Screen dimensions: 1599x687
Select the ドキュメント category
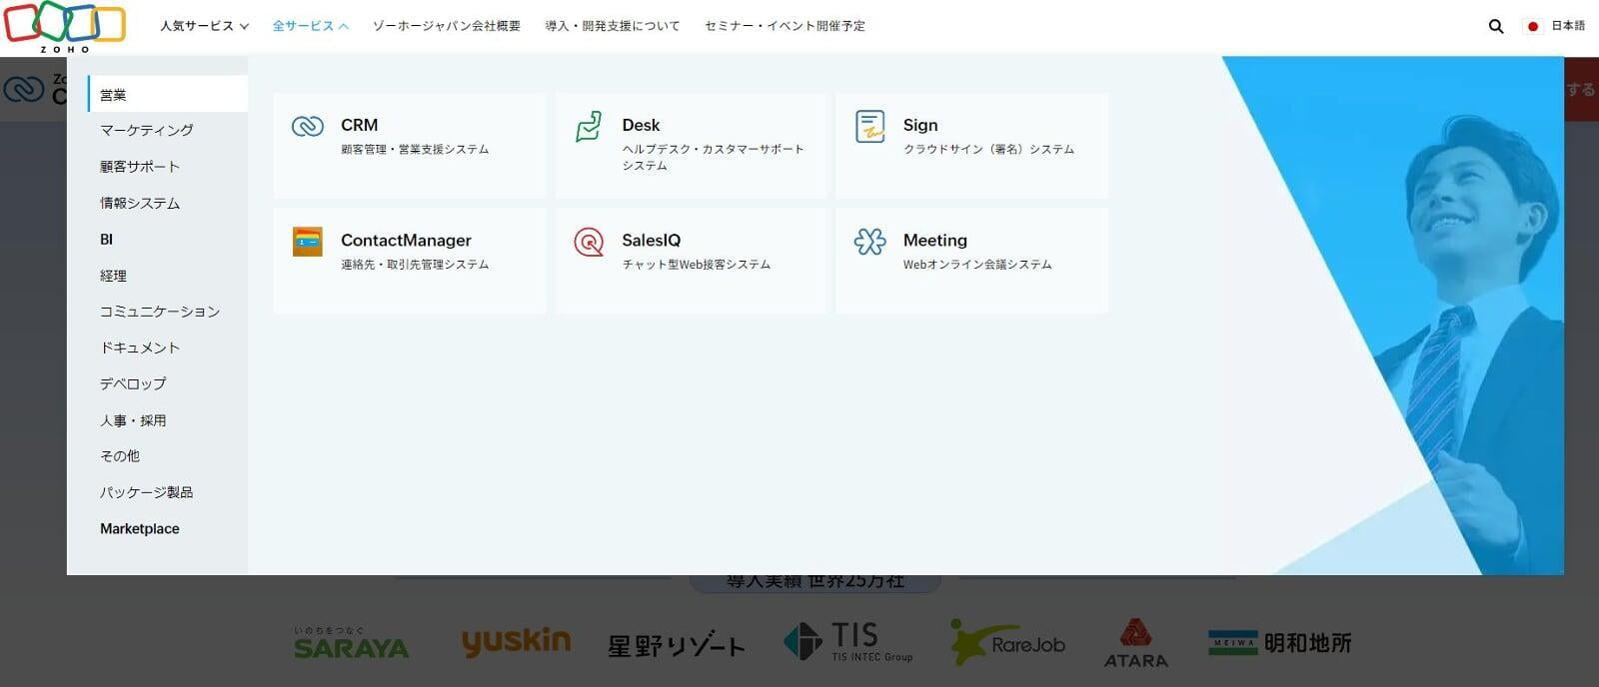pyautogui.click(x=140, y=347)
